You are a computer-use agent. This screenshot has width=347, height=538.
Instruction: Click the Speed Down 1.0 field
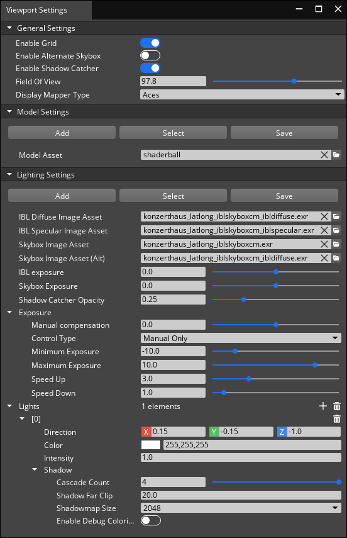coord(173,392)
